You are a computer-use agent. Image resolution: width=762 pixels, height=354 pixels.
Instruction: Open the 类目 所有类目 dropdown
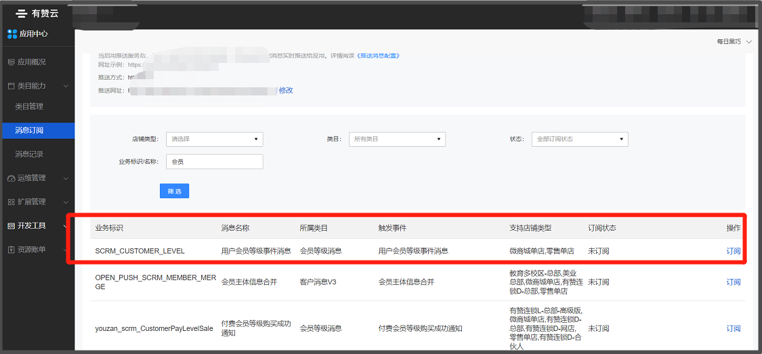397,139
